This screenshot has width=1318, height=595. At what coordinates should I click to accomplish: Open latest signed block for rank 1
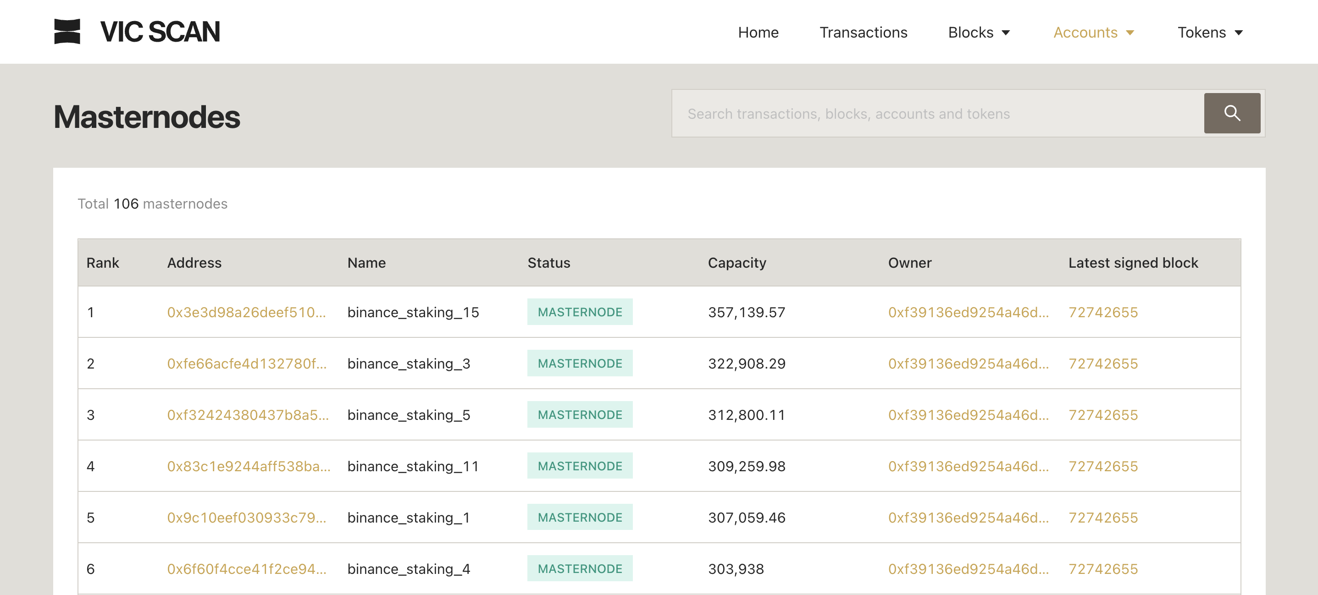pos(1102,312)
